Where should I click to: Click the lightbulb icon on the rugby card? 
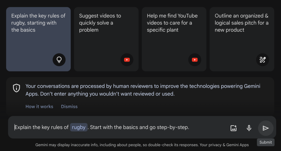(59, 60)
